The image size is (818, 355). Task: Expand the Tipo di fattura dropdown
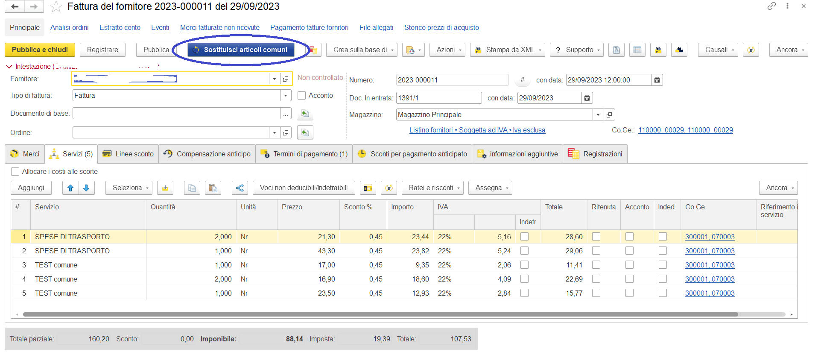[x=286, y=96]
